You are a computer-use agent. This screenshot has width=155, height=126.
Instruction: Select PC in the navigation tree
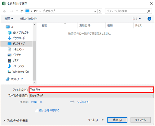click(10, 27)
